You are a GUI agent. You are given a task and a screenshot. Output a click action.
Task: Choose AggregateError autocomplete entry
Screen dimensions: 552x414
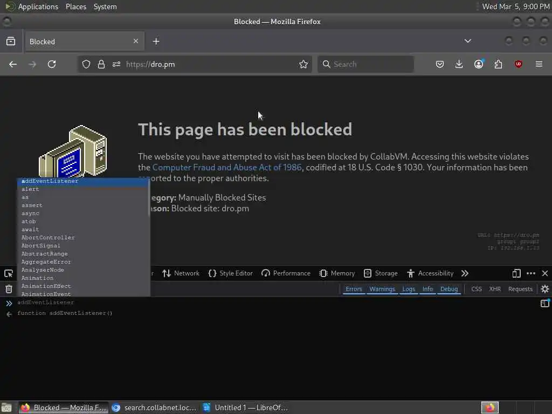(84, 262)
